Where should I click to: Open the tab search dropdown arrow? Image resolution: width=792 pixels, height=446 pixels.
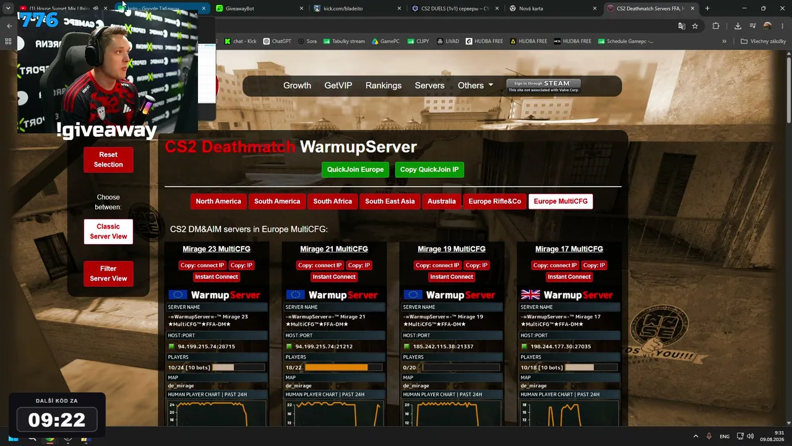pos(8,9)
